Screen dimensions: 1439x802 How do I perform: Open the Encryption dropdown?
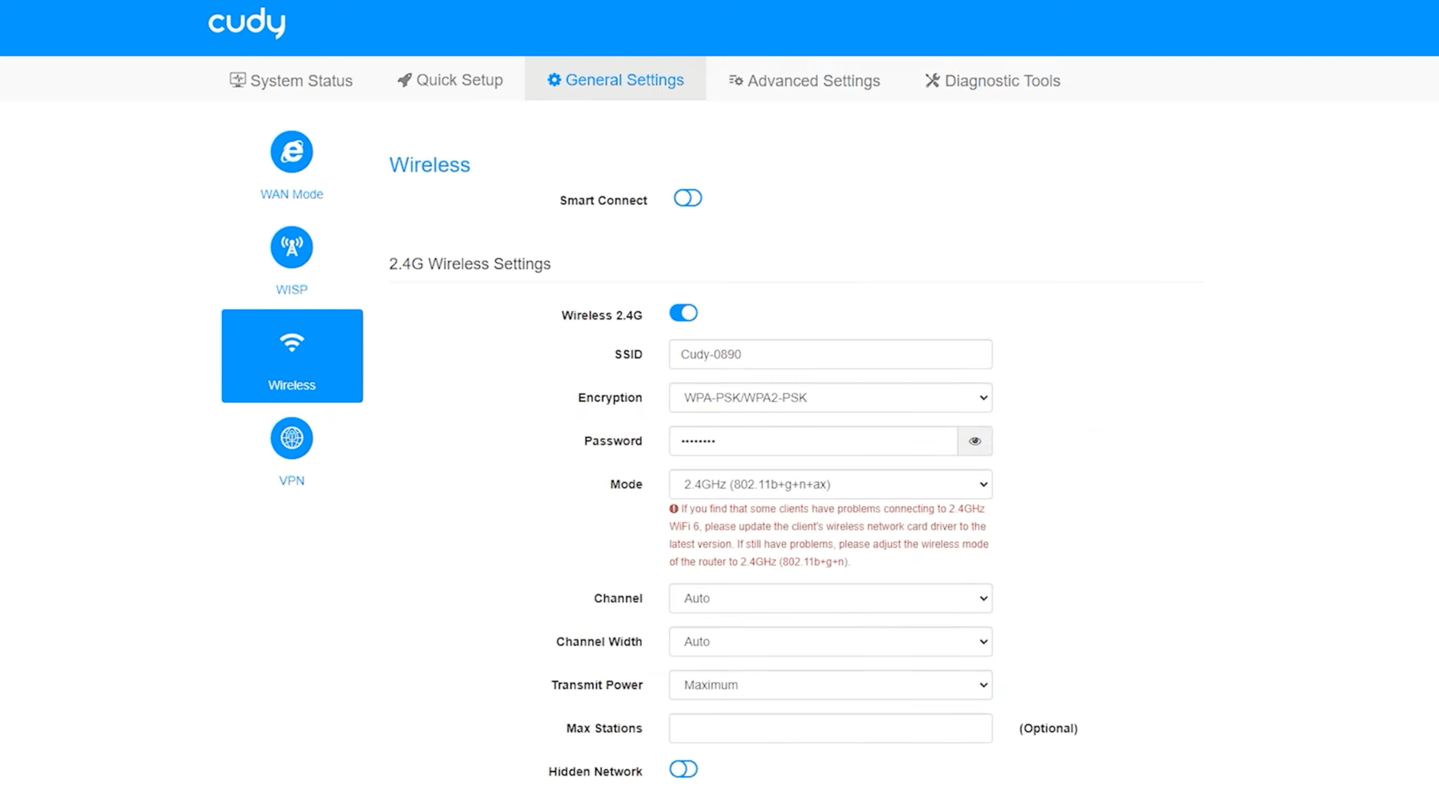(x=830, y=398)
